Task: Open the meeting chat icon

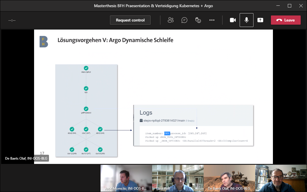Action: point(184,20)
